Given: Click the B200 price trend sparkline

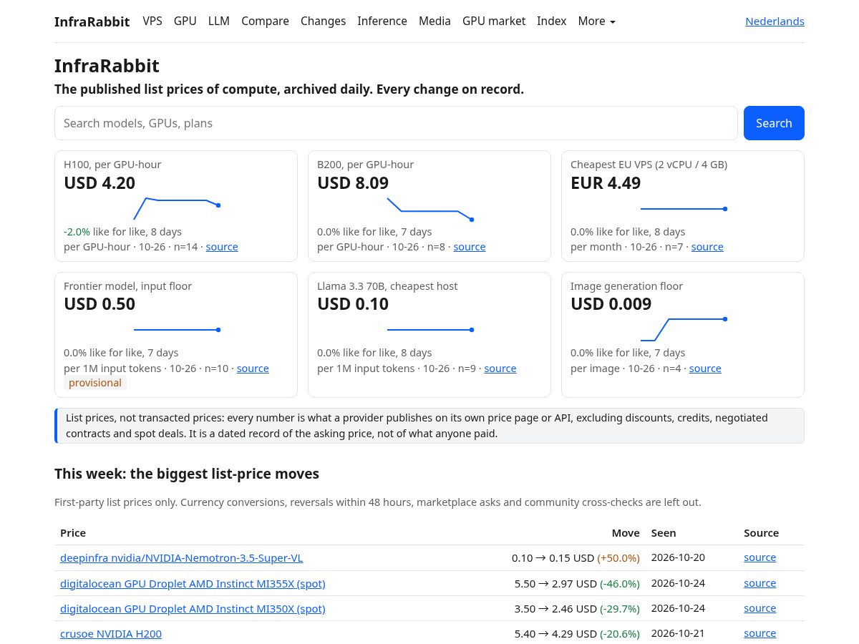Looking at the screenshot, I should 430,208.
